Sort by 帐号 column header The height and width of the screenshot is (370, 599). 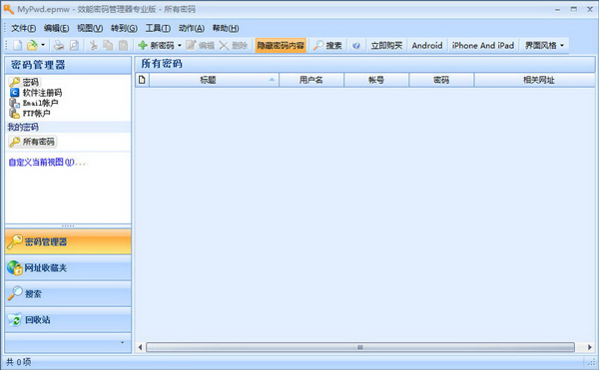click(376, 80)
